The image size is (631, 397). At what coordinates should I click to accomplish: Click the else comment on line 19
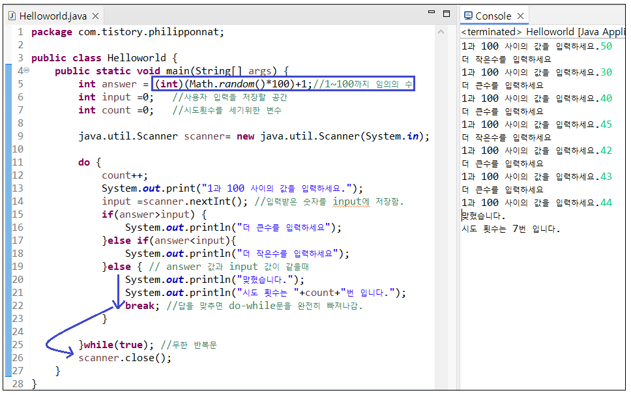pyautogui.click(x=229, y=267)
